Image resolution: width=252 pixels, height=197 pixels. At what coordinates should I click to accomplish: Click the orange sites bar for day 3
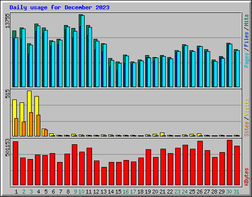click(31, 124)
